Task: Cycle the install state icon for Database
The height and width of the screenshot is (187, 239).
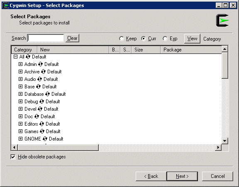Action: (48, 94)
